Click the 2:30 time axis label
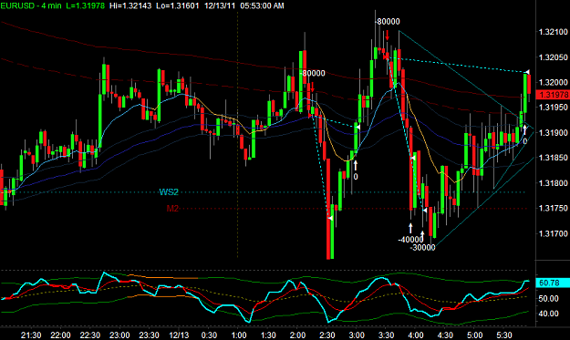This screenshot has height=340, width=570. tap(327, 335)
